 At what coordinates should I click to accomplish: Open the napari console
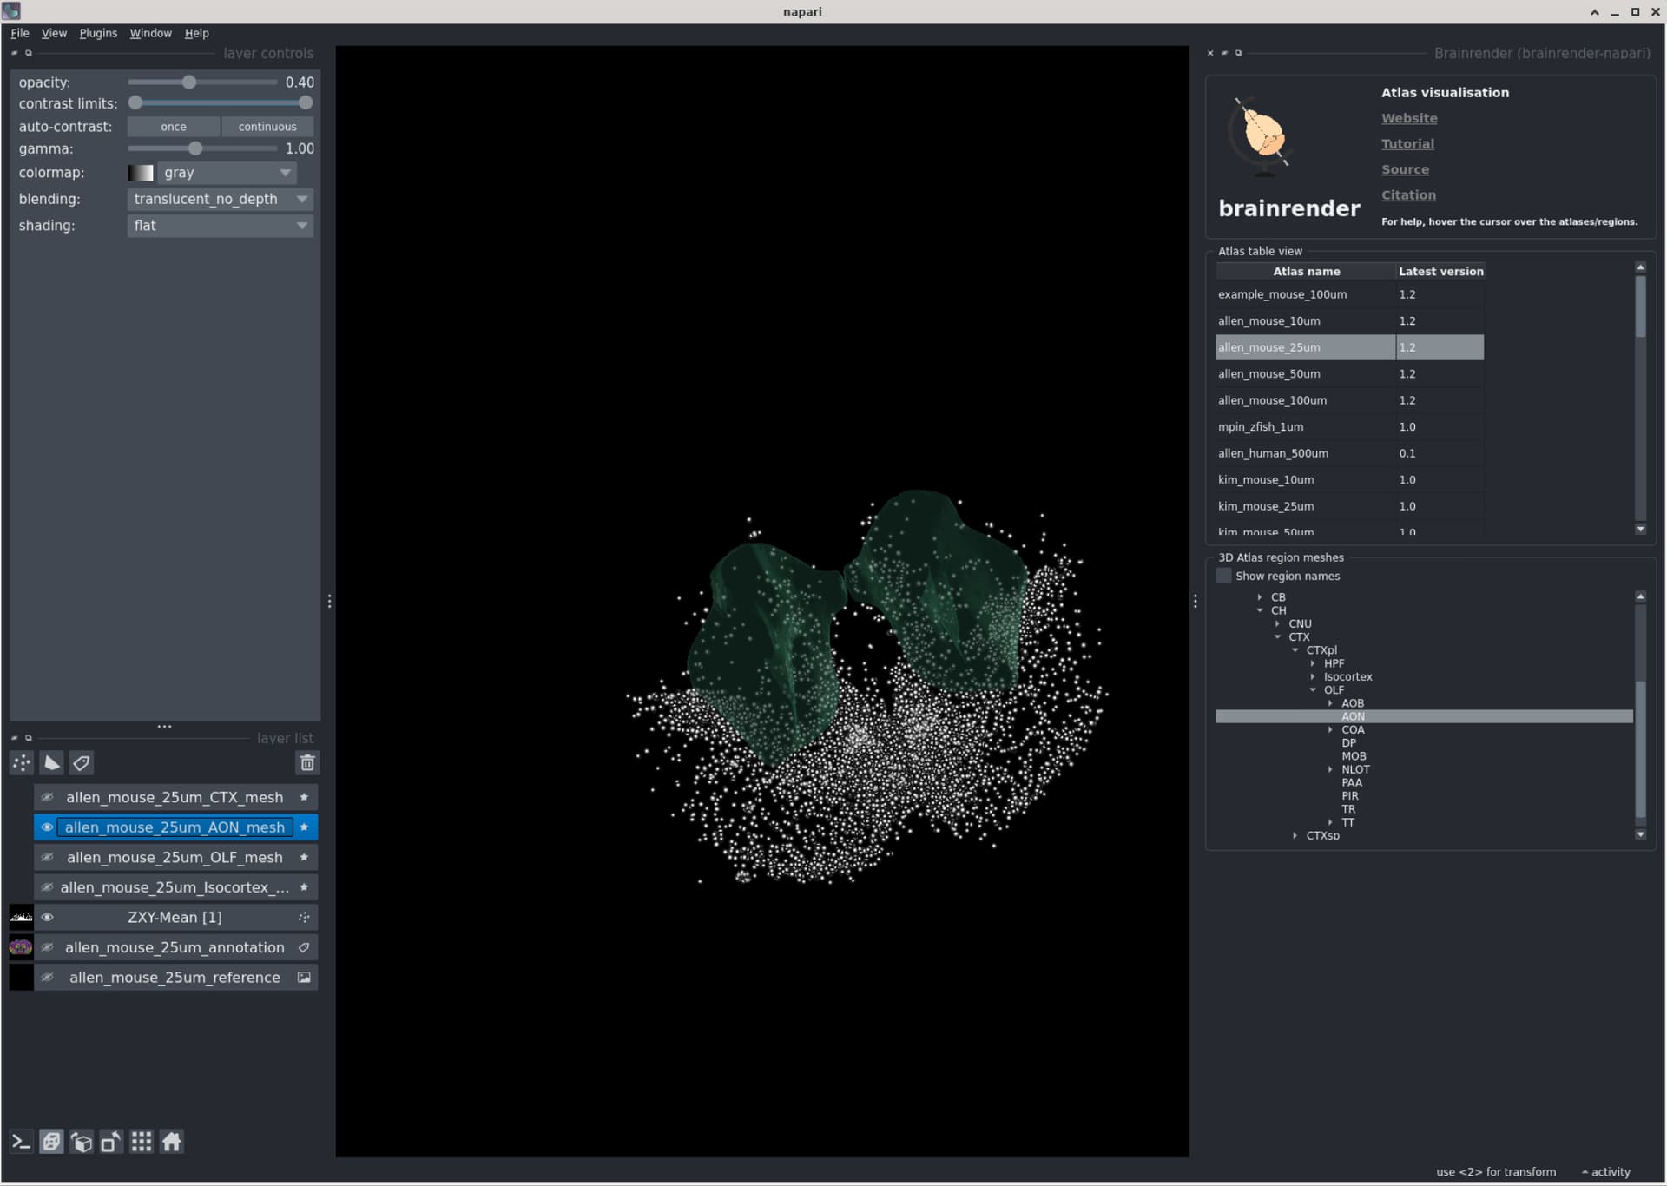pyautogui.click(x=21, y=1142)
